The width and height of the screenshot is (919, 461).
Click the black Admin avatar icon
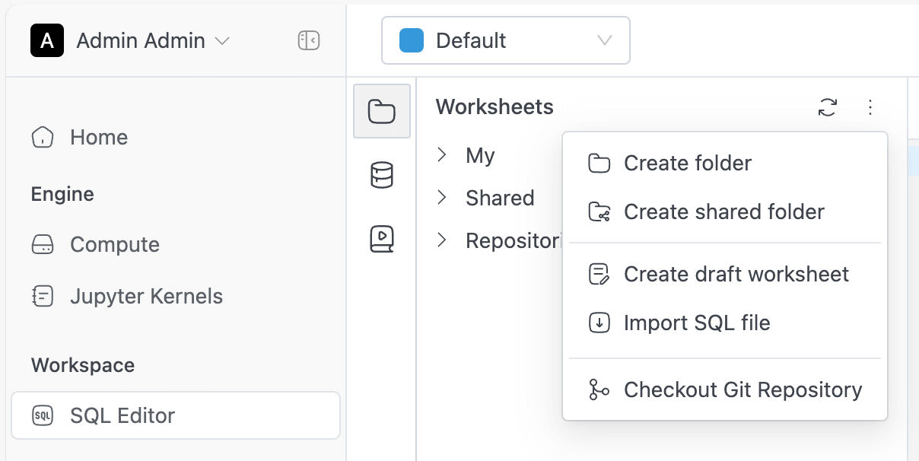47,40
